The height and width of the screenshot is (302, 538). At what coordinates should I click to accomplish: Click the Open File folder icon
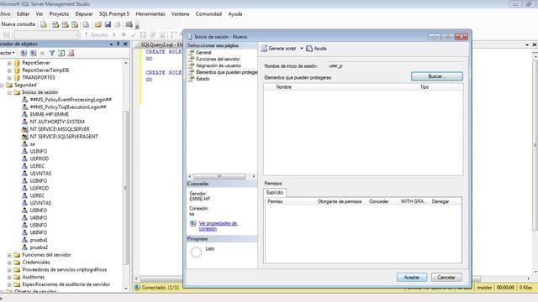(x=98, y=24)
